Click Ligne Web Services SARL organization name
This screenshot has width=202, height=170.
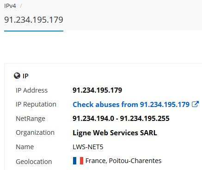pos(115,133)
